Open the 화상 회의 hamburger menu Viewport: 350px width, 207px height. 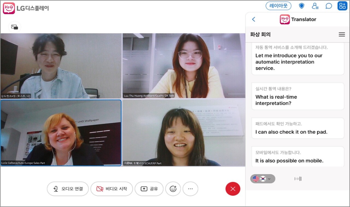[342, 34]
